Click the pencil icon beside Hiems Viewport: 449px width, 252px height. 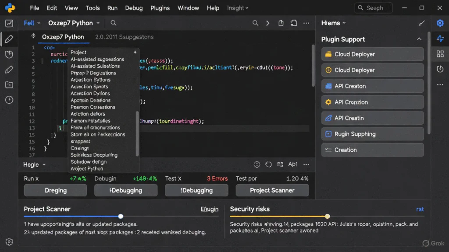(422, 23)
